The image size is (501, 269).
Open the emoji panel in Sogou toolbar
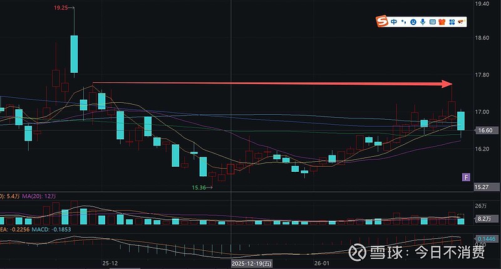413,22
